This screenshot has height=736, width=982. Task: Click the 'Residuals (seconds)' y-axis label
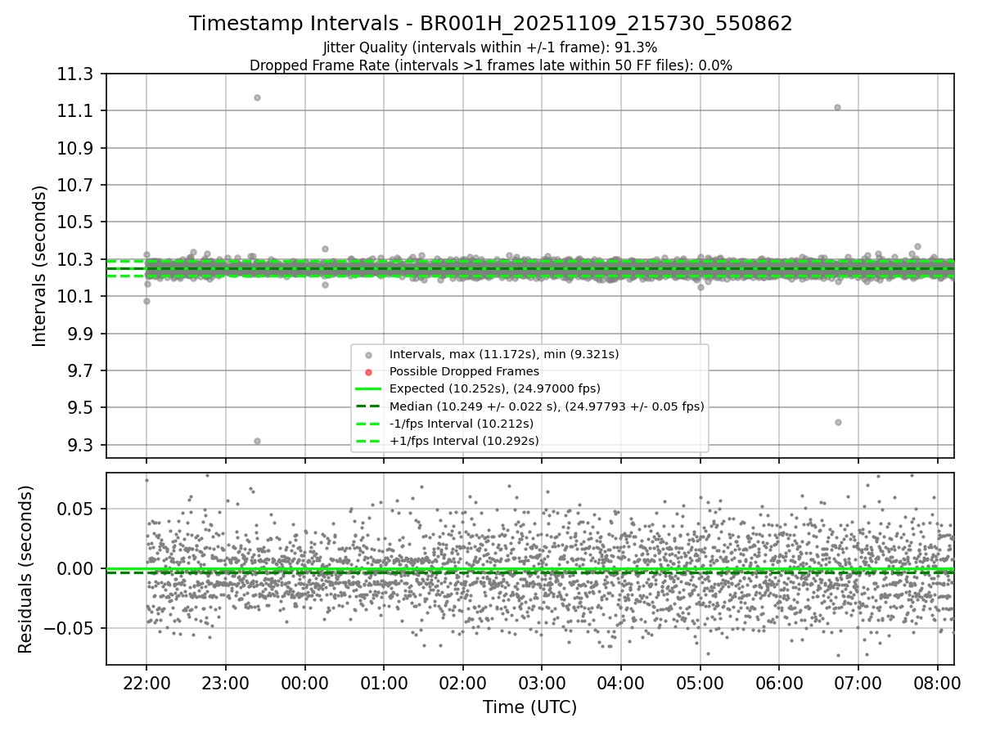[x=25, y=569]
